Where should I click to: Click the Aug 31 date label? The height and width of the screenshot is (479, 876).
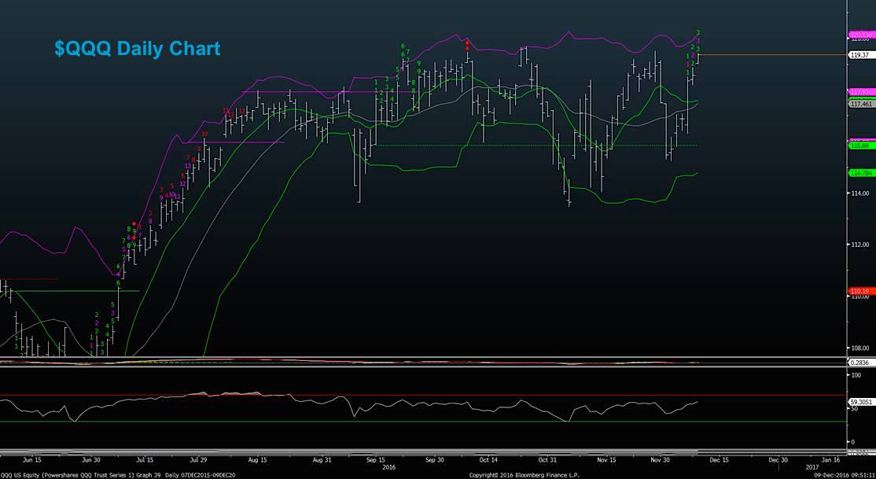[x=323, y=461]
